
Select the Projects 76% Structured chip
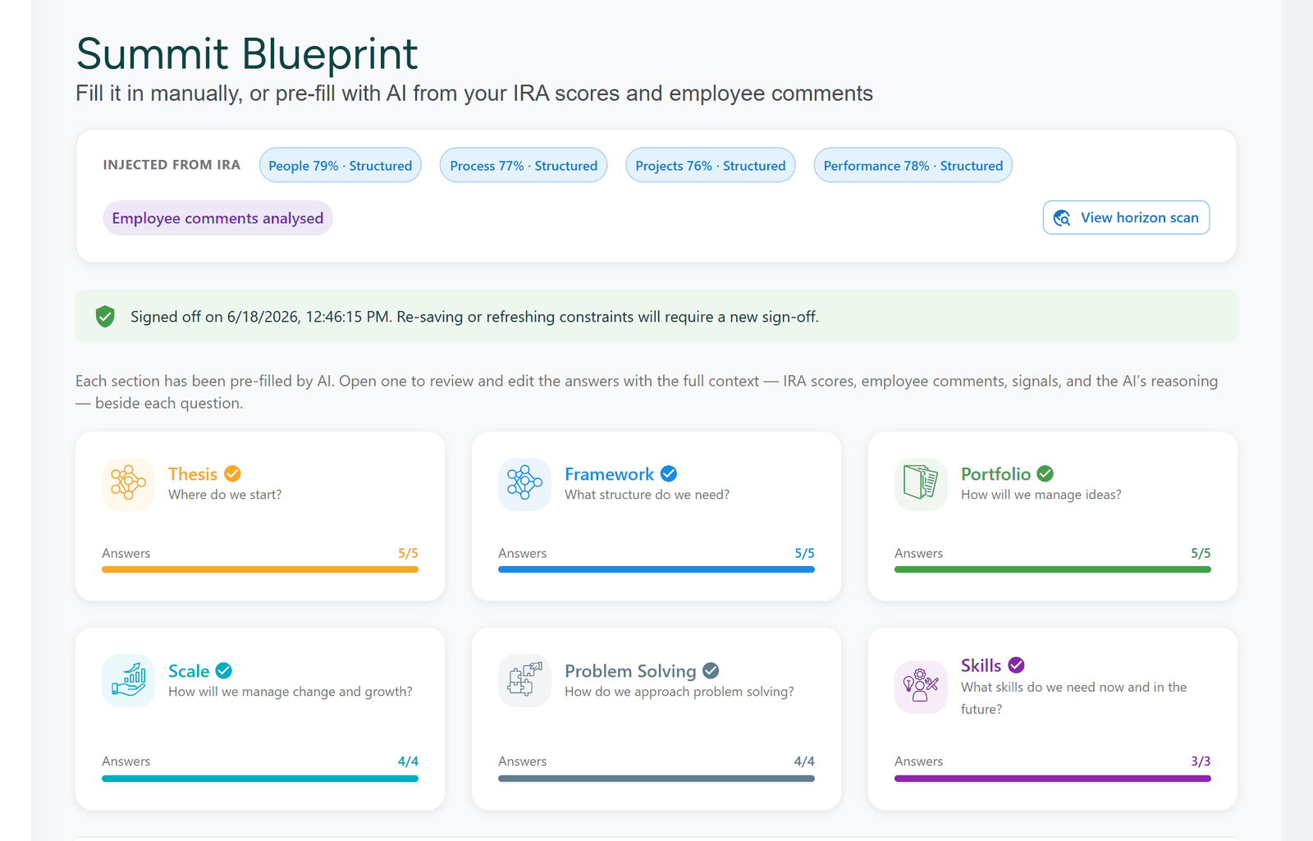711,165
